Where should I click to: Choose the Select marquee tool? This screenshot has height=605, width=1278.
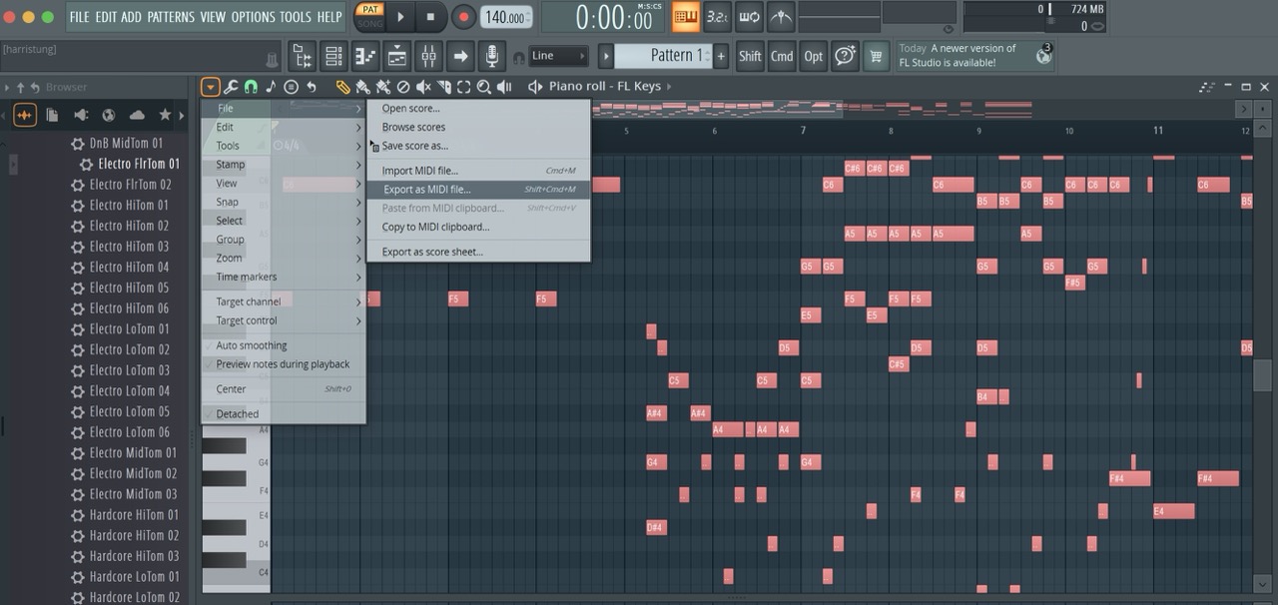click(463, 87)
